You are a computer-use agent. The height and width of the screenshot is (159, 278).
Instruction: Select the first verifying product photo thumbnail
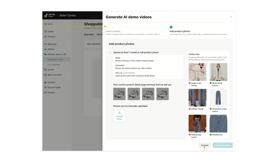tap(119, 94)
